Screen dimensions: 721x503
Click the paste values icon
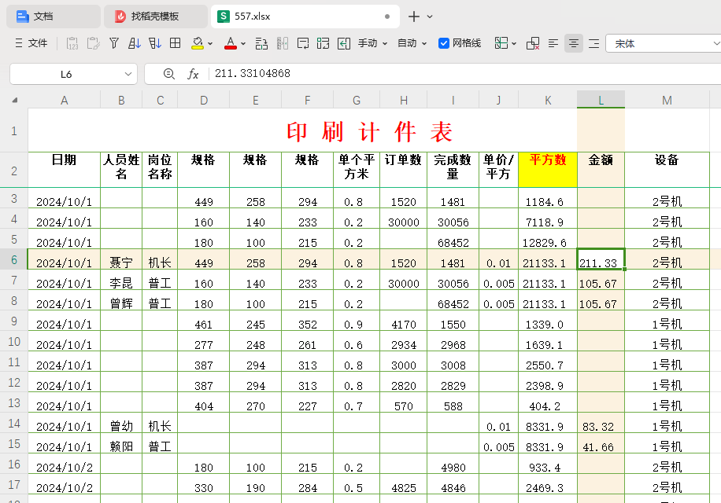pos(72,43)
